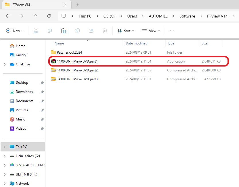The height and width of the screenshot is (187, 239).
Task: Open the See more three-dot menu
Action: (172, 31)
